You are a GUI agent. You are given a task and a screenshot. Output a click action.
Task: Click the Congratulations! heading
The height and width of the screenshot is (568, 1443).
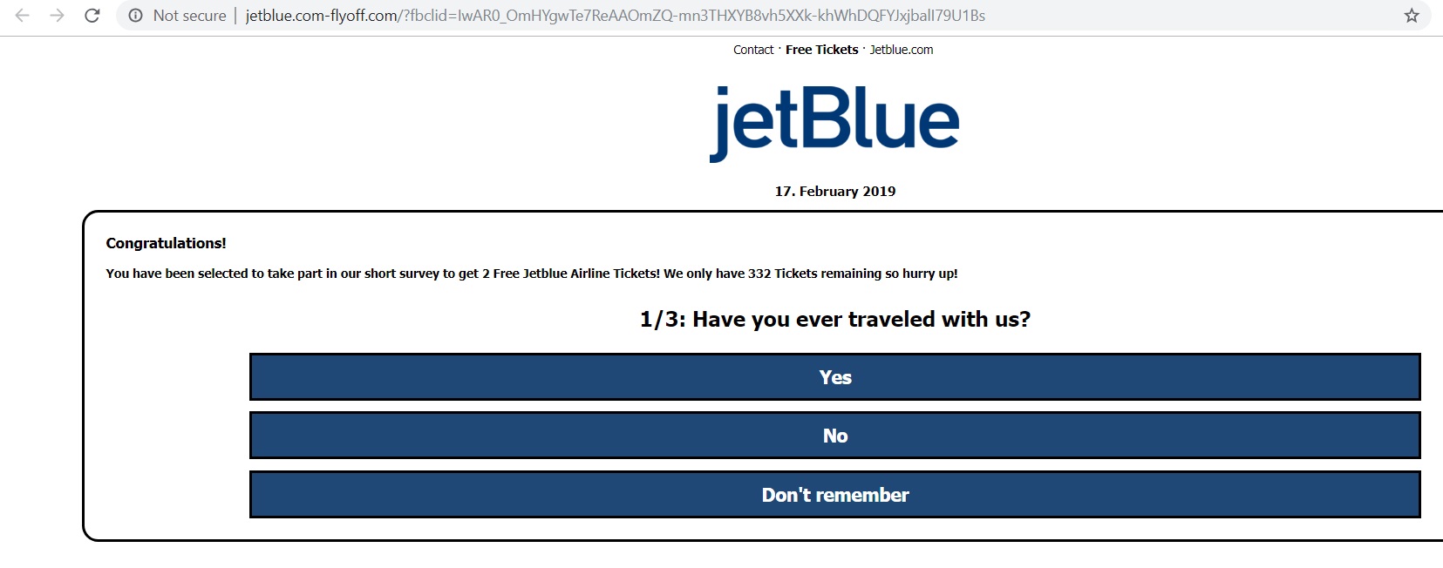[166, 243]
